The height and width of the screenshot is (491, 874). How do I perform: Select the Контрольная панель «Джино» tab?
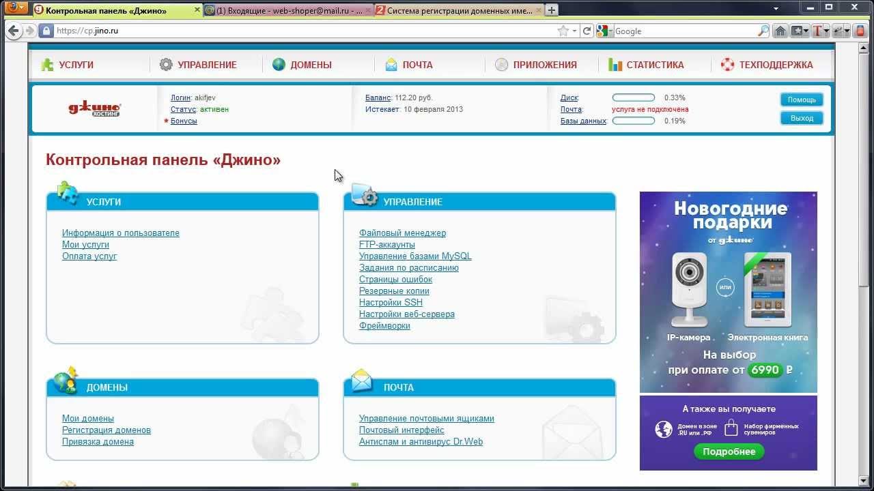[117, 10]
